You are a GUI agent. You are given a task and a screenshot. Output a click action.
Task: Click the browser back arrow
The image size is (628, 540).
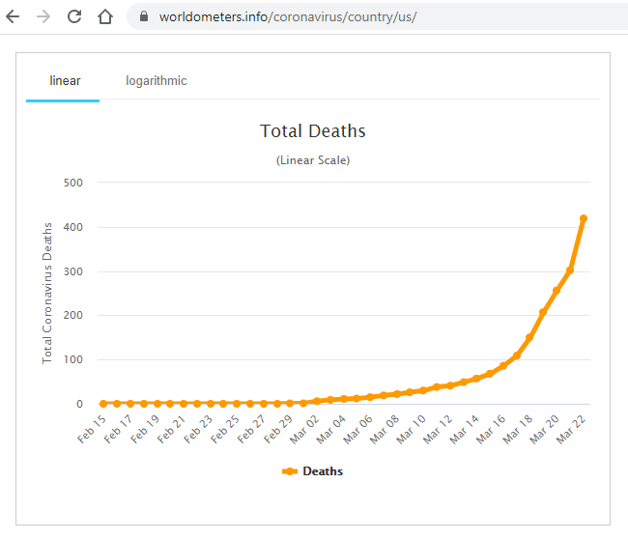[x=14, y=16]
